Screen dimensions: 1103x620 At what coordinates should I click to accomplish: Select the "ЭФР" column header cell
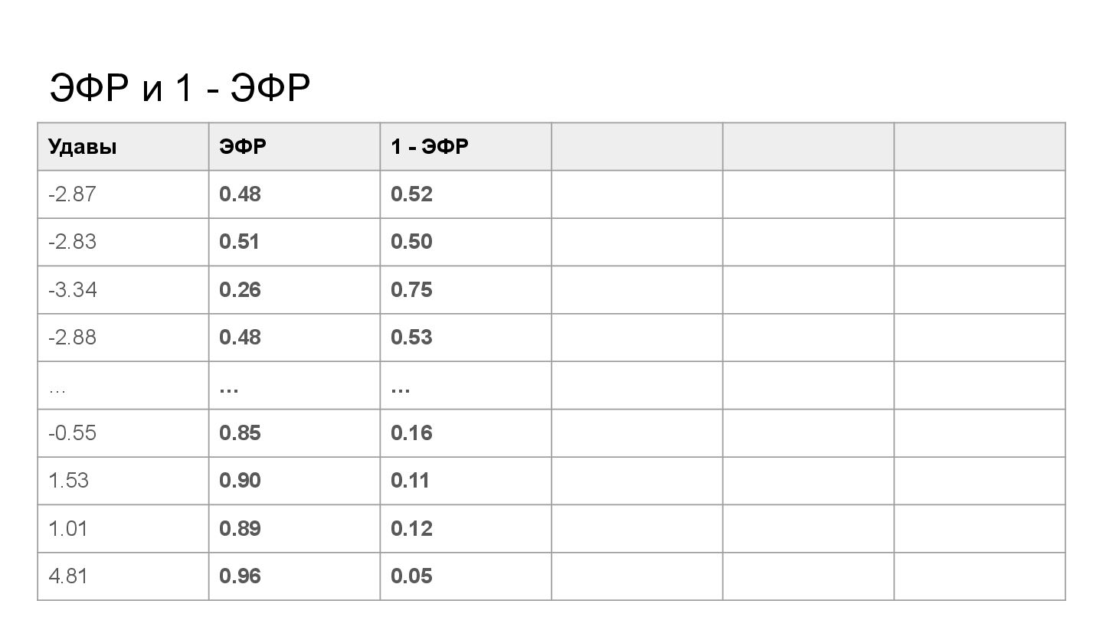click(243, 146)
